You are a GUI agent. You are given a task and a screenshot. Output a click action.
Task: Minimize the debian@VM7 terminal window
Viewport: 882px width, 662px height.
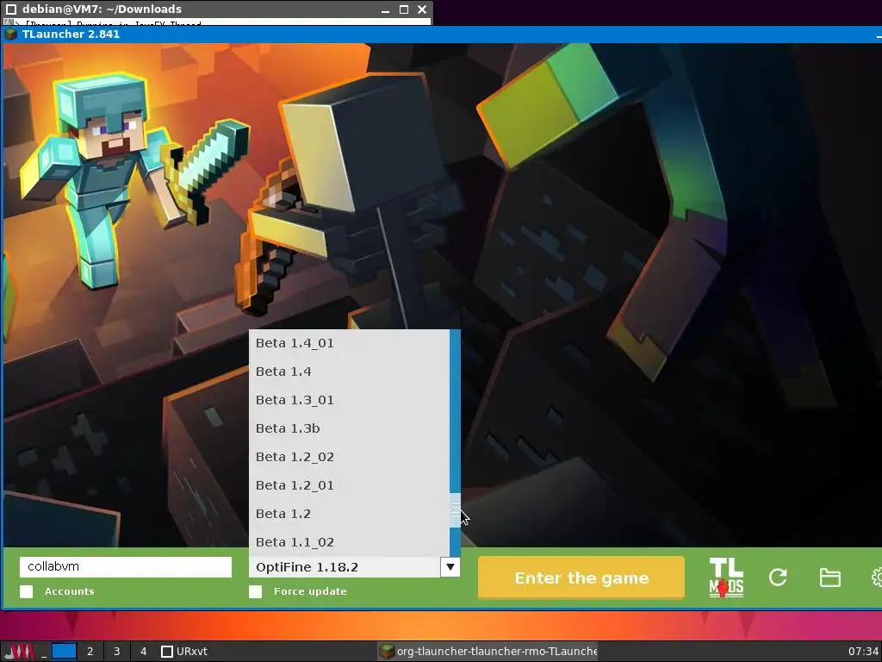coord(385,9)
